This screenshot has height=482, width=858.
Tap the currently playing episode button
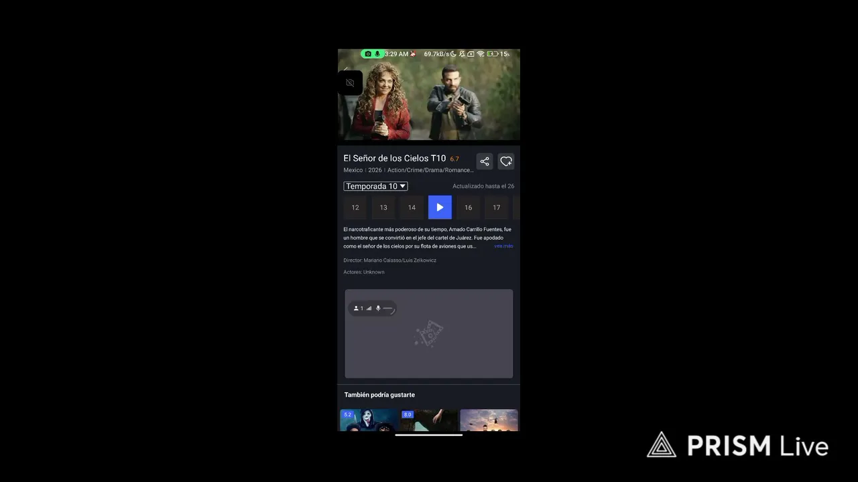coord(440,208)
